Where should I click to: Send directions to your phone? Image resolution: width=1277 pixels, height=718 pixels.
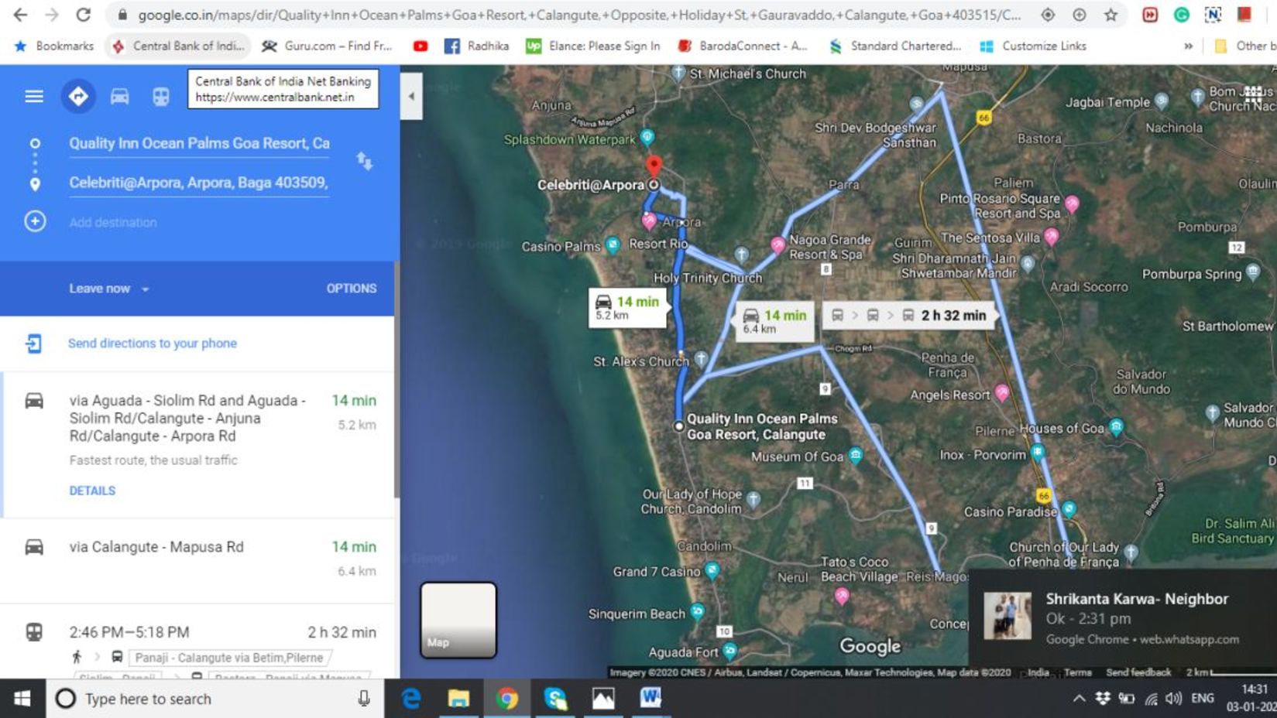coord(152,343)
